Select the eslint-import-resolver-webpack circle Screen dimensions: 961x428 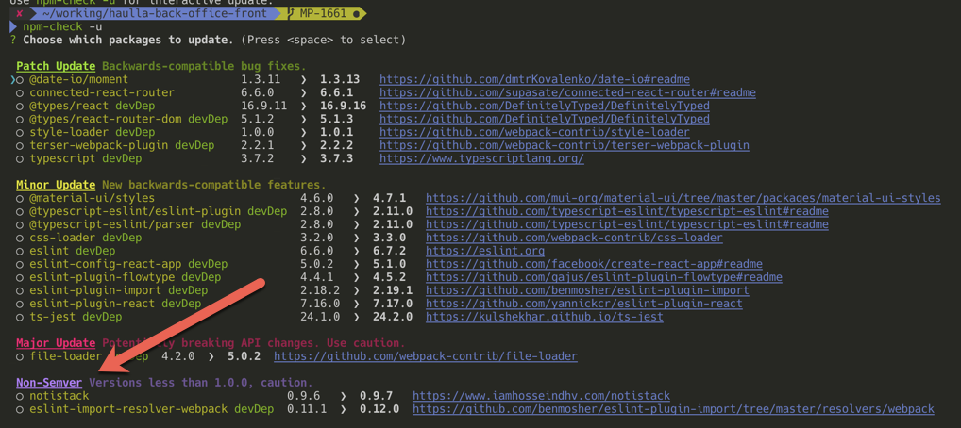coord(20,409)
